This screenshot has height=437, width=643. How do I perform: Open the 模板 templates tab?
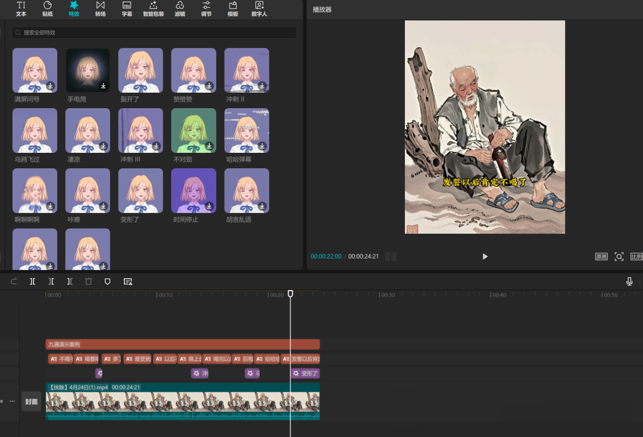pos(233,8)
